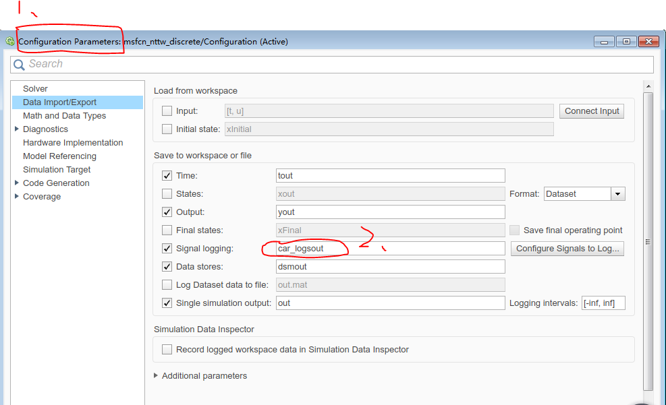The height and width of the screenshot is (405, 666).
Task: Click the search magnifier icon
Action: [x=19, y=65]
